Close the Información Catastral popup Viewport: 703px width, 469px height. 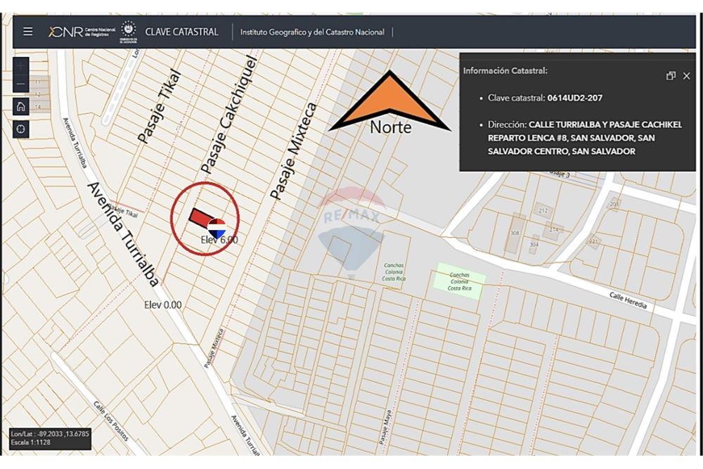(x=687, y=76)
